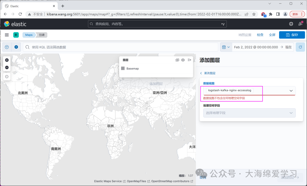This screenshot has width=307, height=186.
Task: Show all layers with the eye icon
Action: pos(183,60)
